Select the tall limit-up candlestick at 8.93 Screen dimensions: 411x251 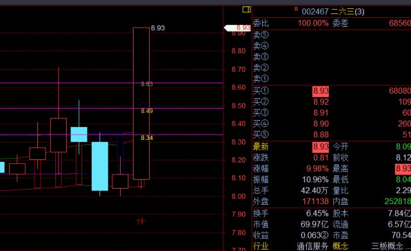[141, 103]
